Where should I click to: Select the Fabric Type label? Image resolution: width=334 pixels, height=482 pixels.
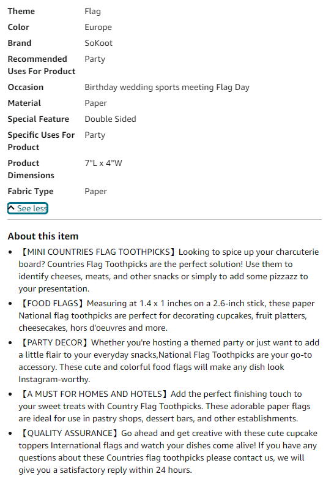point(31,192)
